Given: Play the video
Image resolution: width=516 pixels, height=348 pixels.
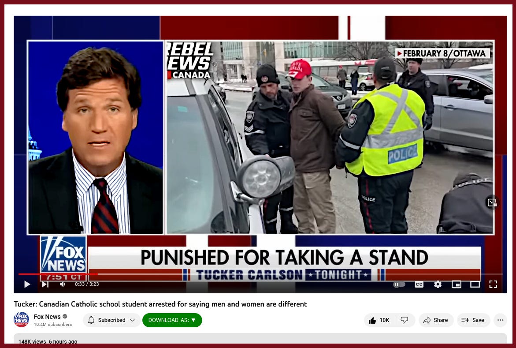Looking at the screenshot, I should (x=27, y=284).
